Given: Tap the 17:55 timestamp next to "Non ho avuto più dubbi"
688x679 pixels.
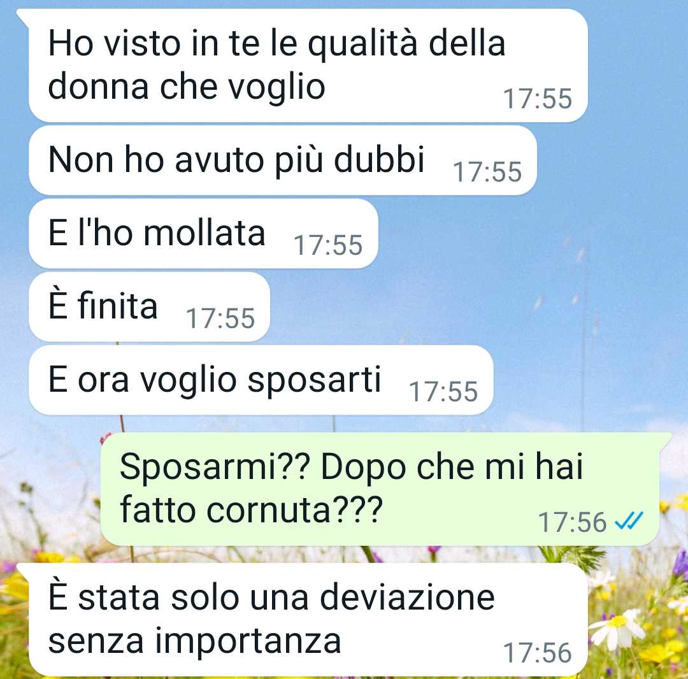Looking at the screenshot, I should pyautogui.click(x=487, y=171).
